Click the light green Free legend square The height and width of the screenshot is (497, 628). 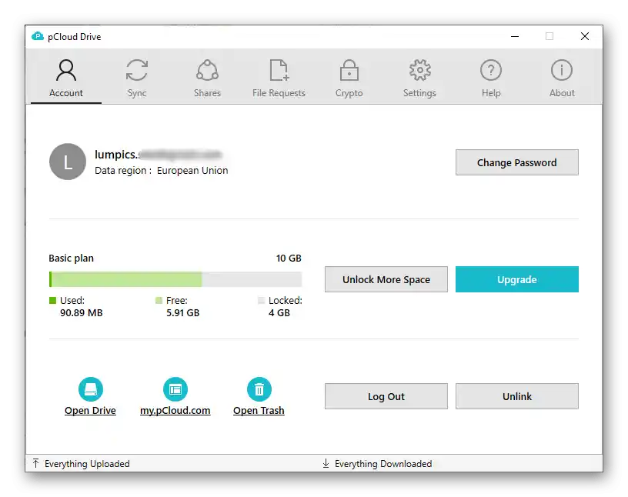pos(159,300)
